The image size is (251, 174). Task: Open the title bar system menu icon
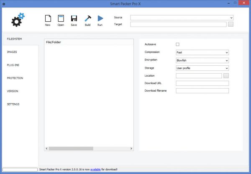click(4, 4)
